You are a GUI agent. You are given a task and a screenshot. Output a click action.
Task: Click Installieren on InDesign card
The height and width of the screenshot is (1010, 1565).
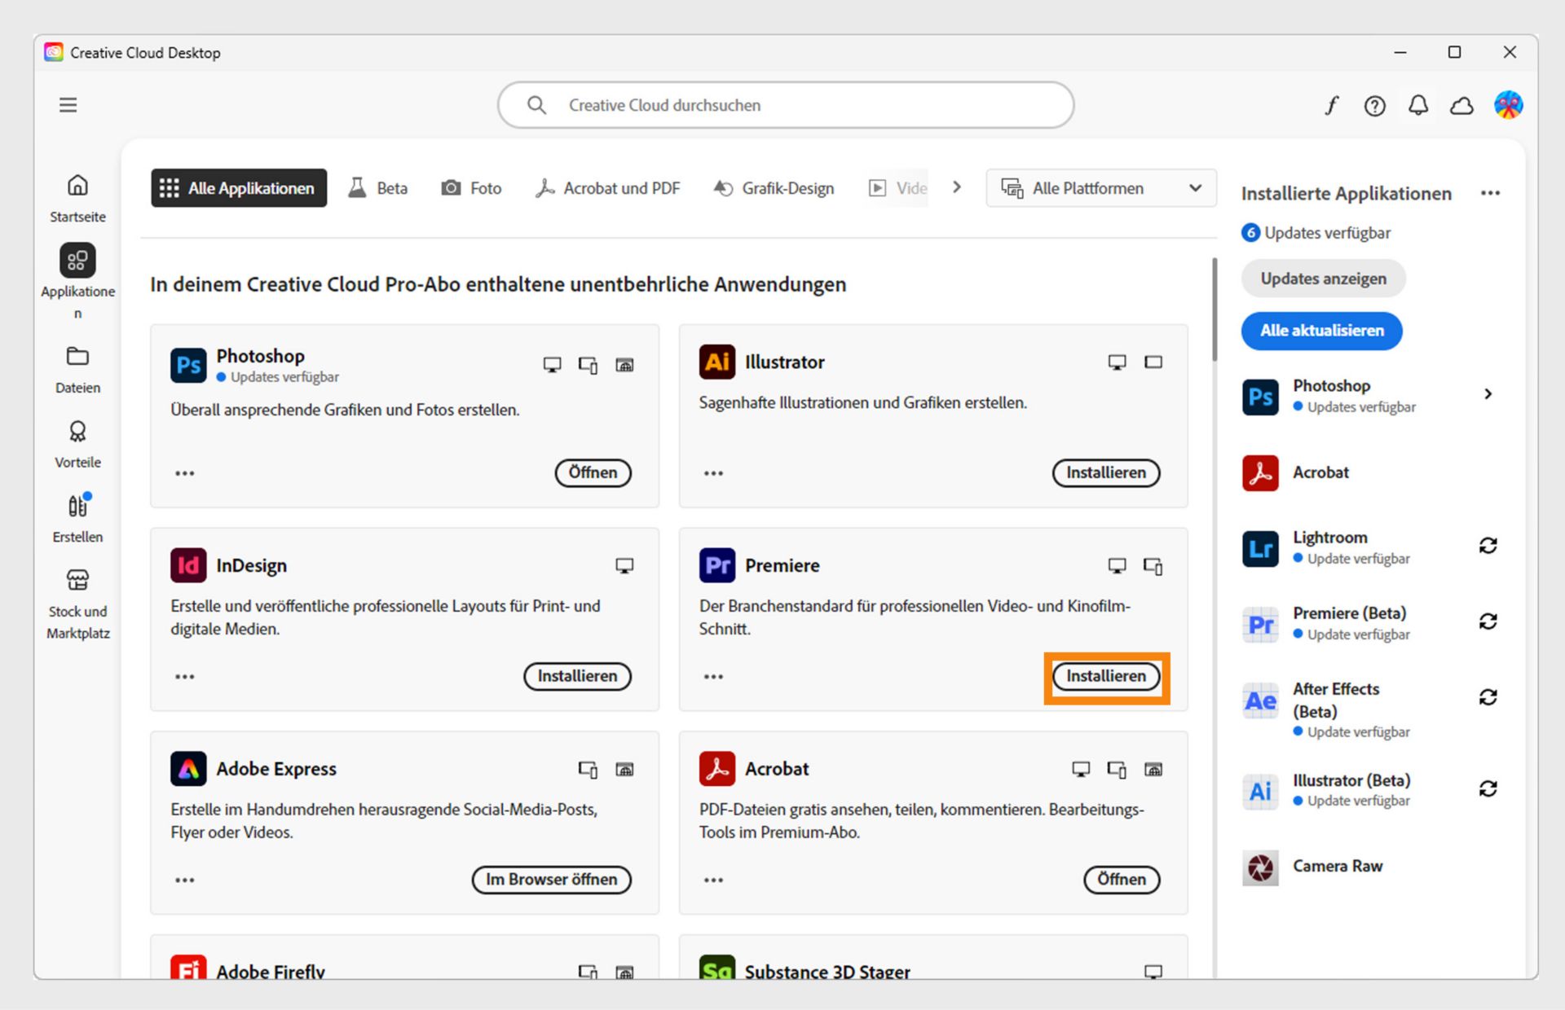pyautogui.click(x=577, y=676)
